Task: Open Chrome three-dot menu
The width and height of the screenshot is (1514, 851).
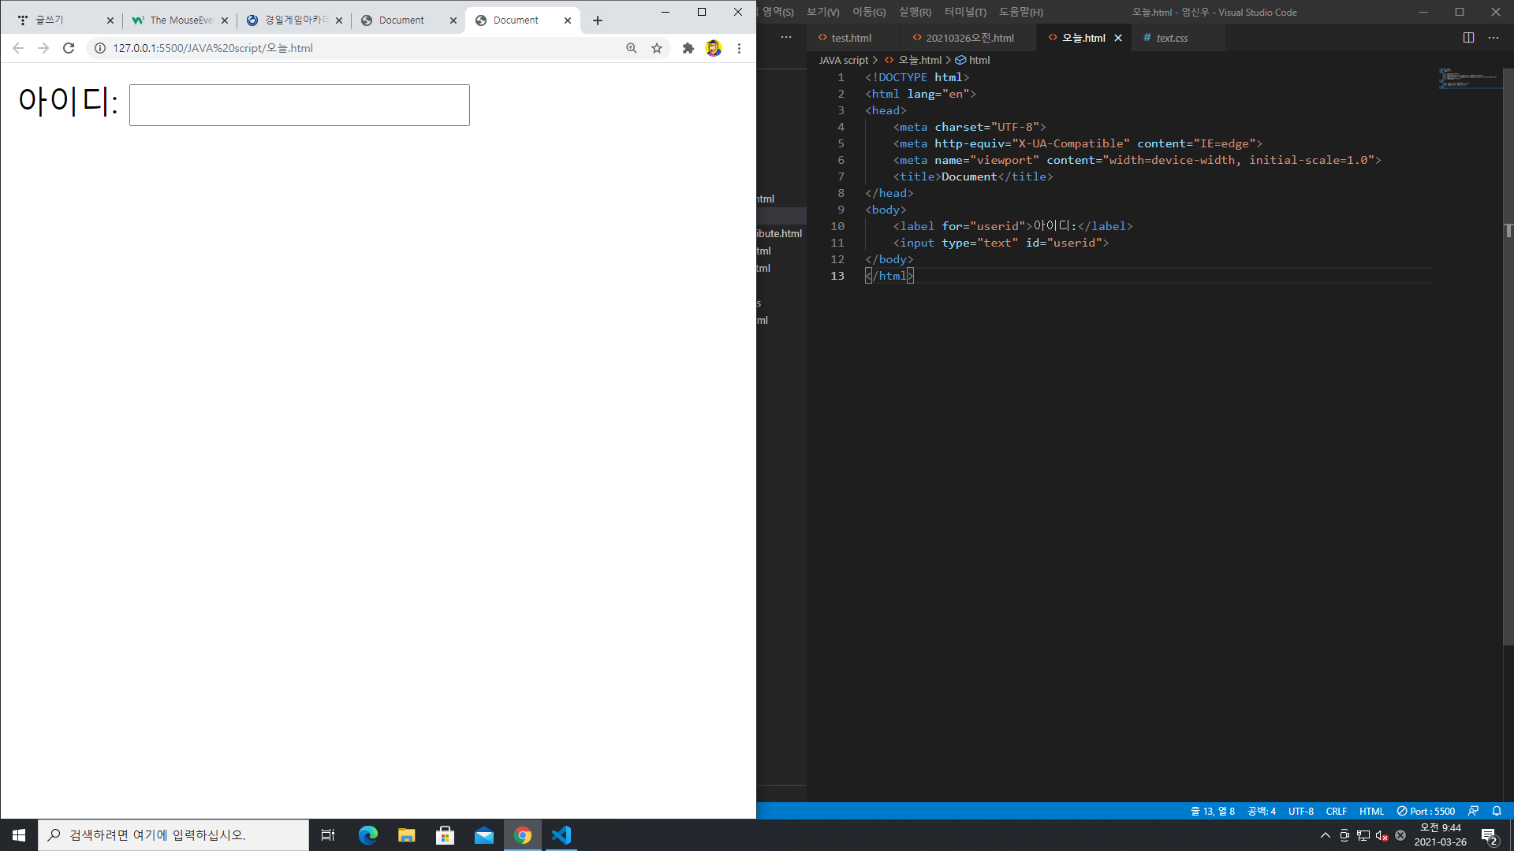Action: coord(739,48)
